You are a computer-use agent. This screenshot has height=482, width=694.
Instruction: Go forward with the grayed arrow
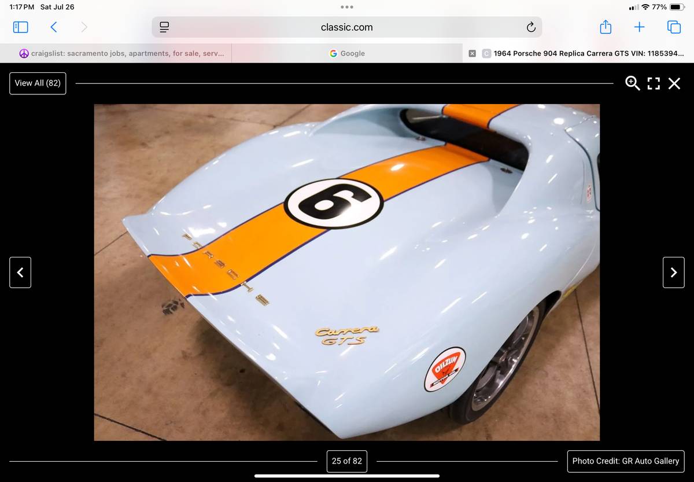tap(84, 27)
